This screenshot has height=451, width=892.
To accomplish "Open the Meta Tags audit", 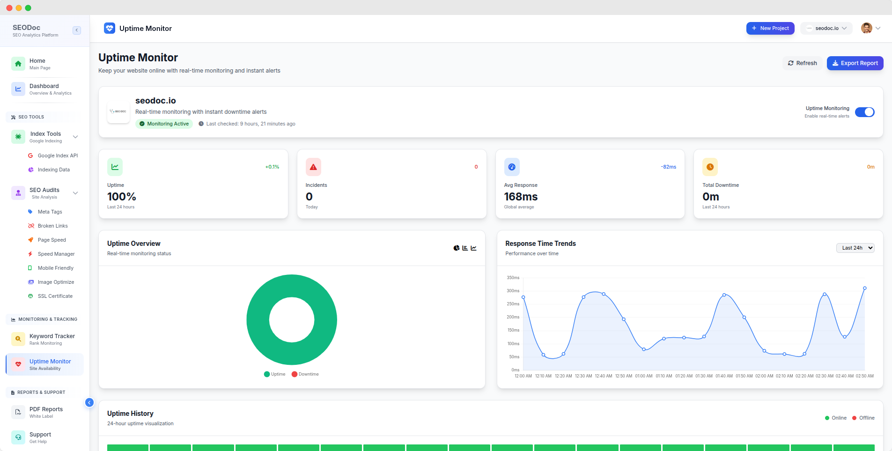I will click(x=50, y=212).
